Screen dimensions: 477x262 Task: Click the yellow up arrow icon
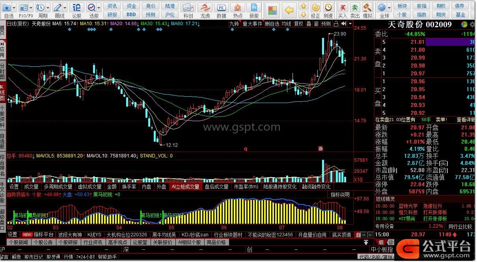pos(303,6)
